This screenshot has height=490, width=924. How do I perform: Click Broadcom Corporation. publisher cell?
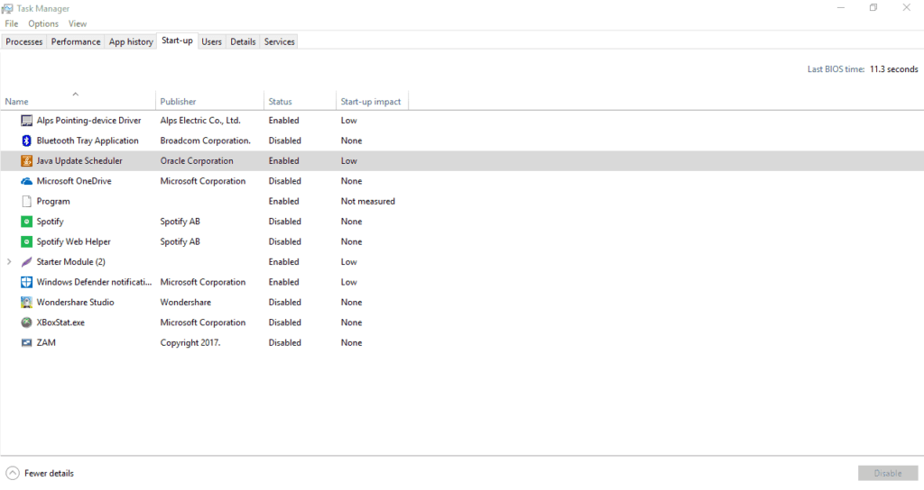(x=205, y=141)
